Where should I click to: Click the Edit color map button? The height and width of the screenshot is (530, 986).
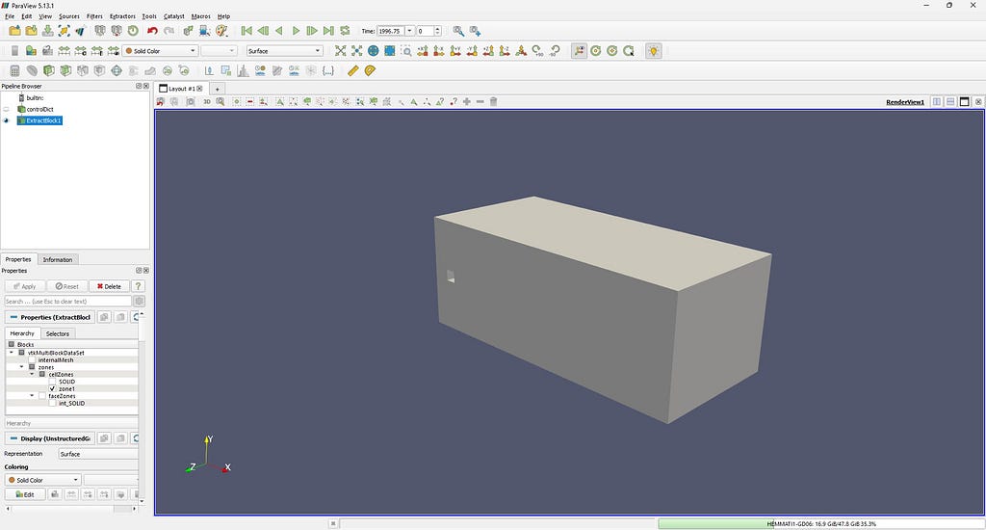(25, 494)
